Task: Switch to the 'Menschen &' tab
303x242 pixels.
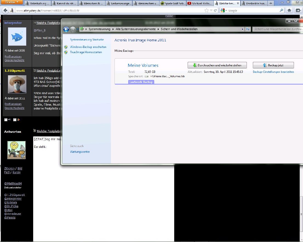Action: 92,3
